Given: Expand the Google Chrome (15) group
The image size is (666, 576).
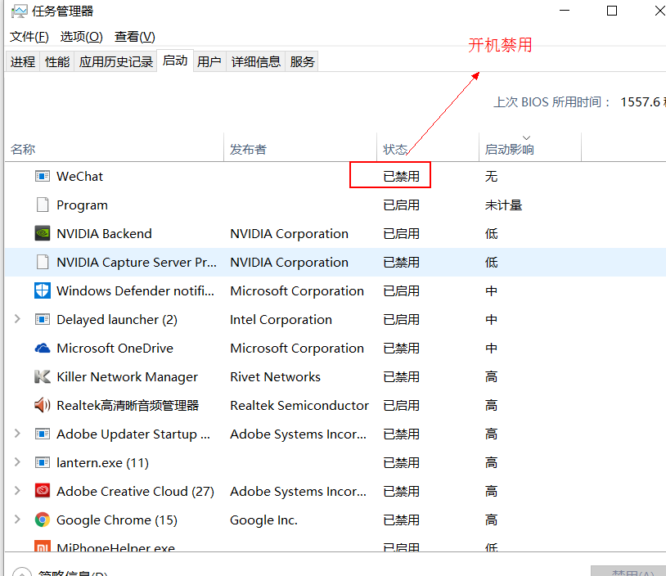Looking at the screenshot, I should [x=17, y=520].
